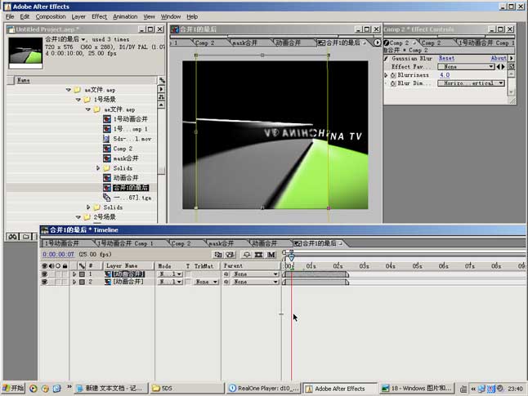Viewport: 528px width, 396px height.
Task: Click the flowchart view icon above Project scrollbar
Action: coord(162,80)
